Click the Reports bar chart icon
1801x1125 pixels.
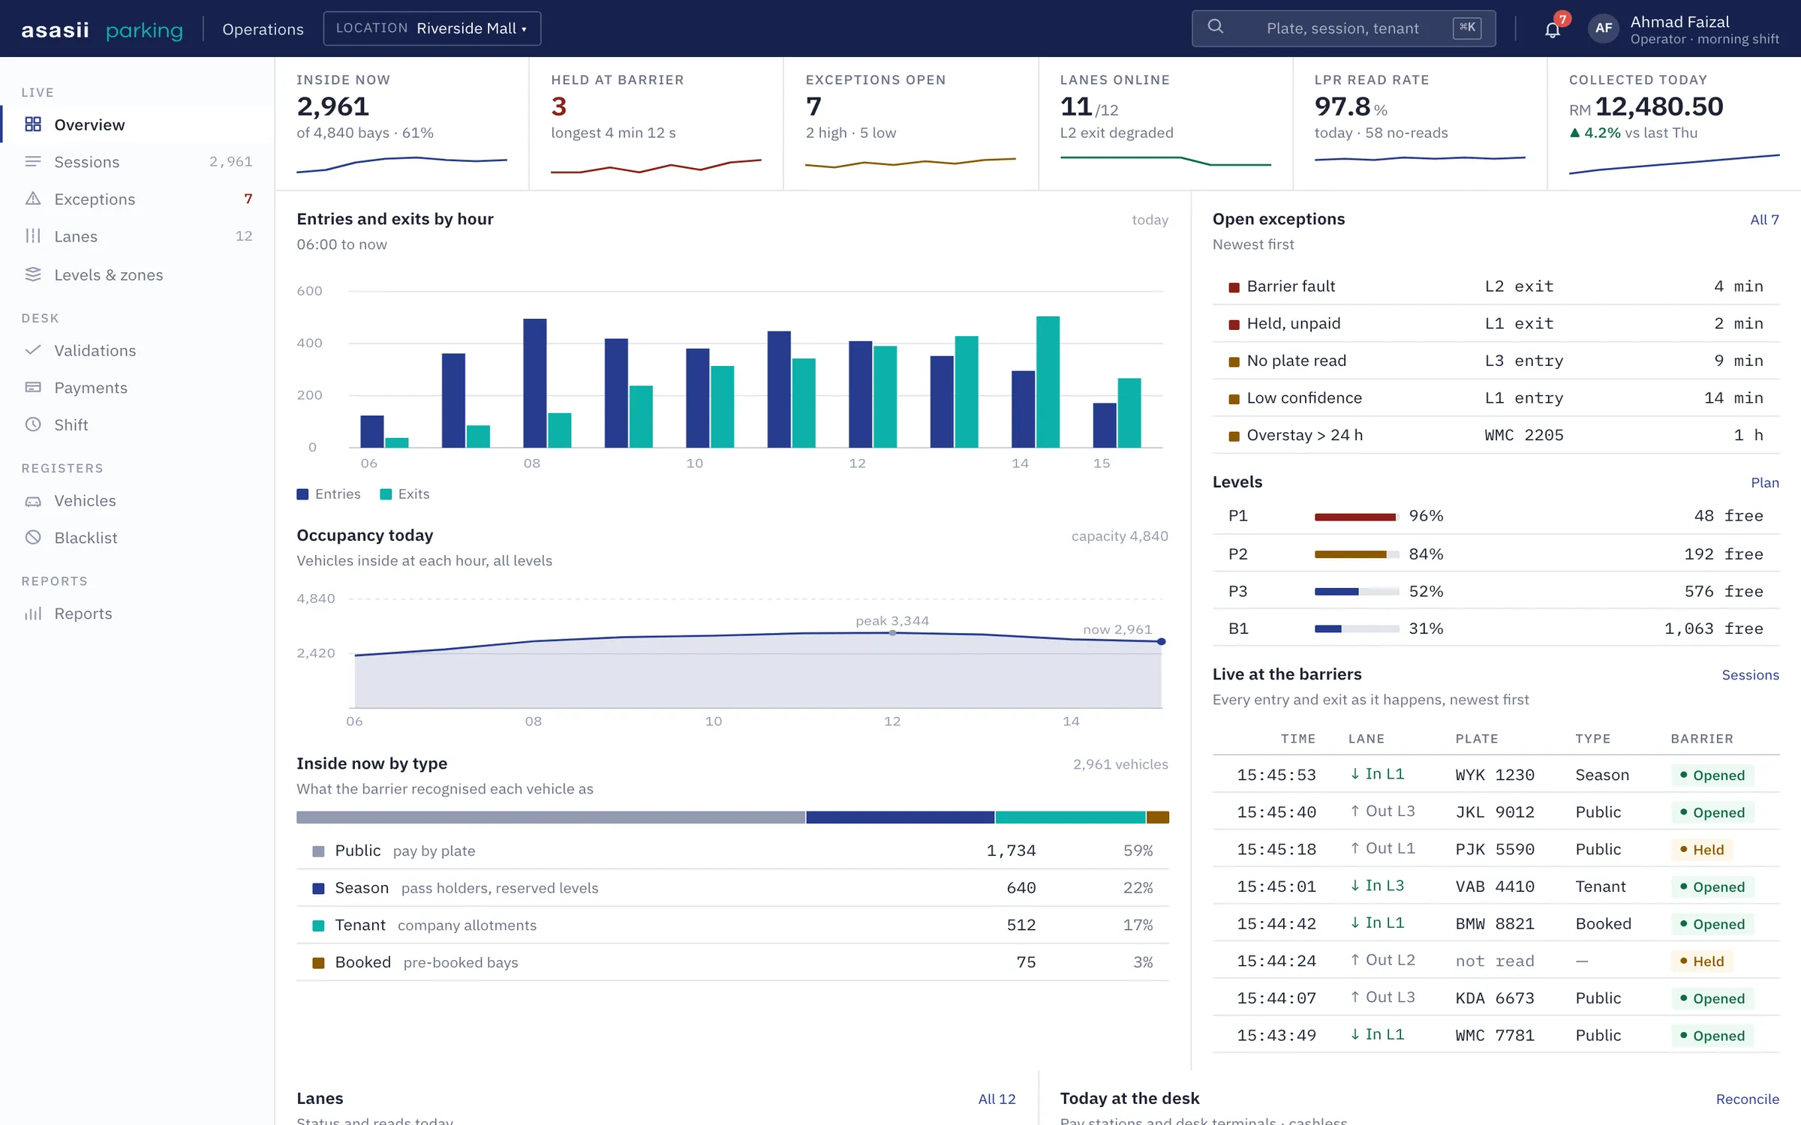click(33, 613)
